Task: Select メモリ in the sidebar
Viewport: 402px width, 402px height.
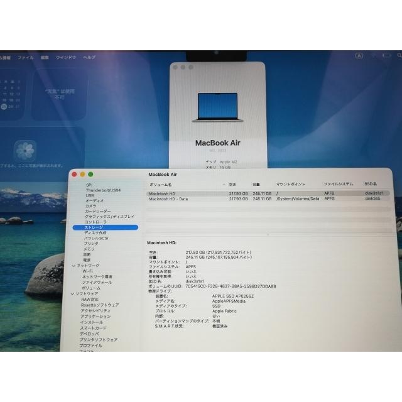Action: point(89,249)
